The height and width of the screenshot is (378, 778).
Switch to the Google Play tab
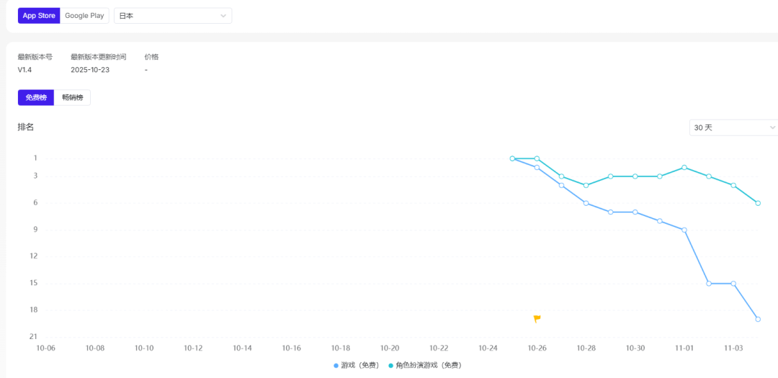(84, 15)
